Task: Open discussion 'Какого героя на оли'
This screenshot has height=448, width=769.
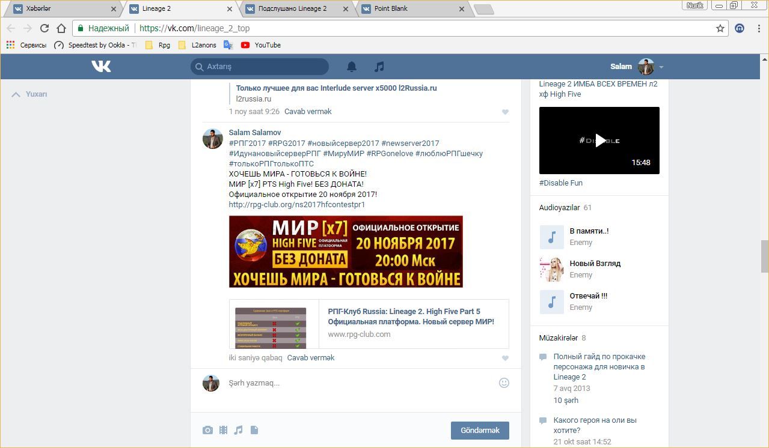Action: point(595,426)
